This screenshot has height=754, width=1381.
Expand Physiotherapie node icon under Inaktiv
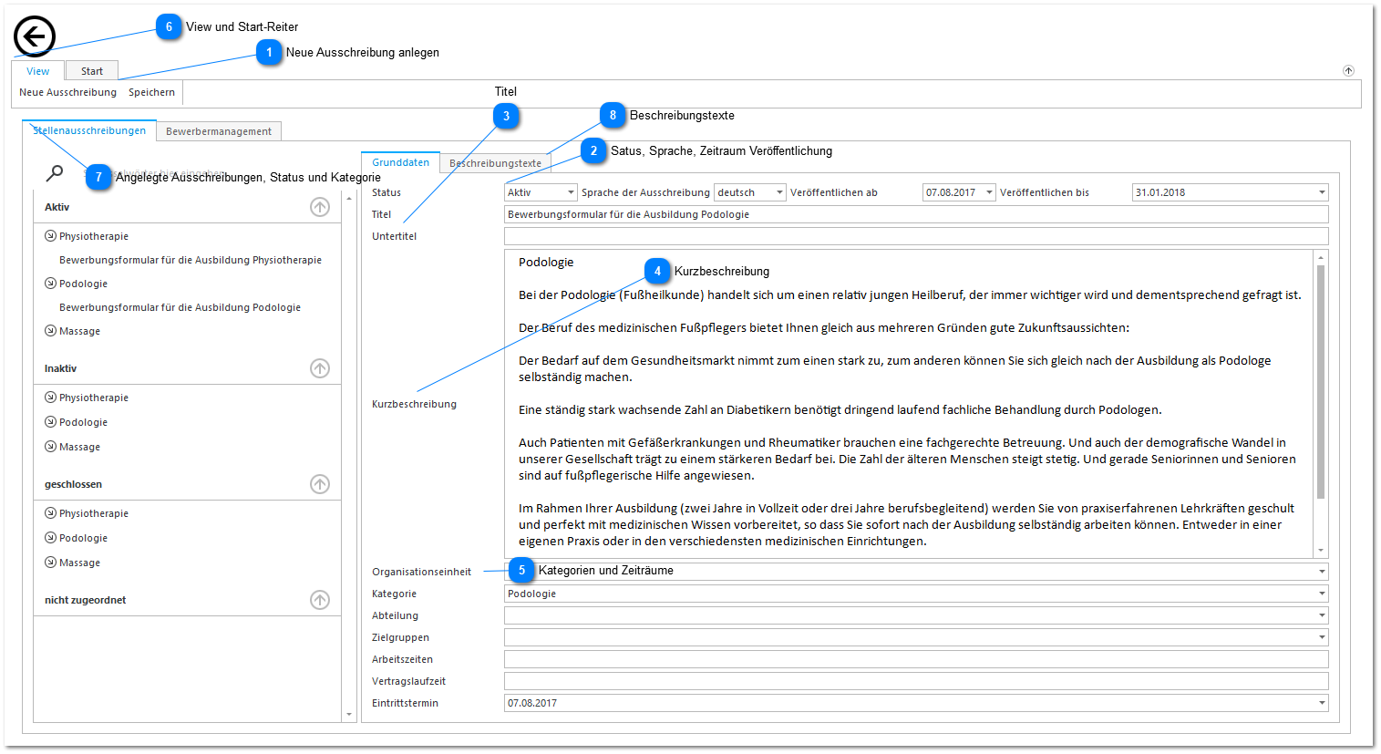point(50,398)
